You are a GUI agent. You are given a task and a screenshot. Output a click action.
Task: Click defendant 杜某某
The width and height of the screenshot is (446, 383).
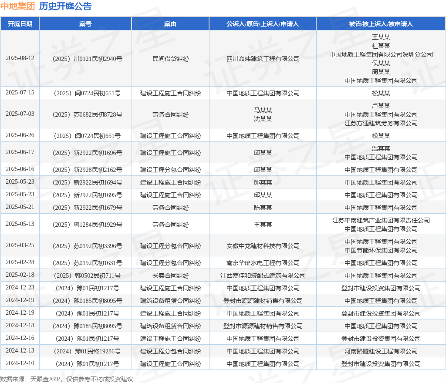coord(381,46)
